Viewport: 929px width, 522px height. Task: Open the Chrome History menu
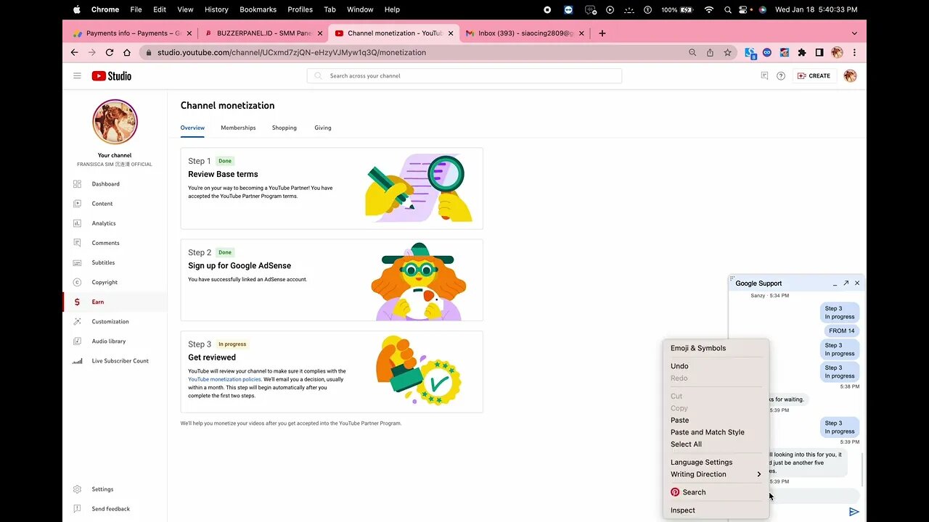point(216,9)
